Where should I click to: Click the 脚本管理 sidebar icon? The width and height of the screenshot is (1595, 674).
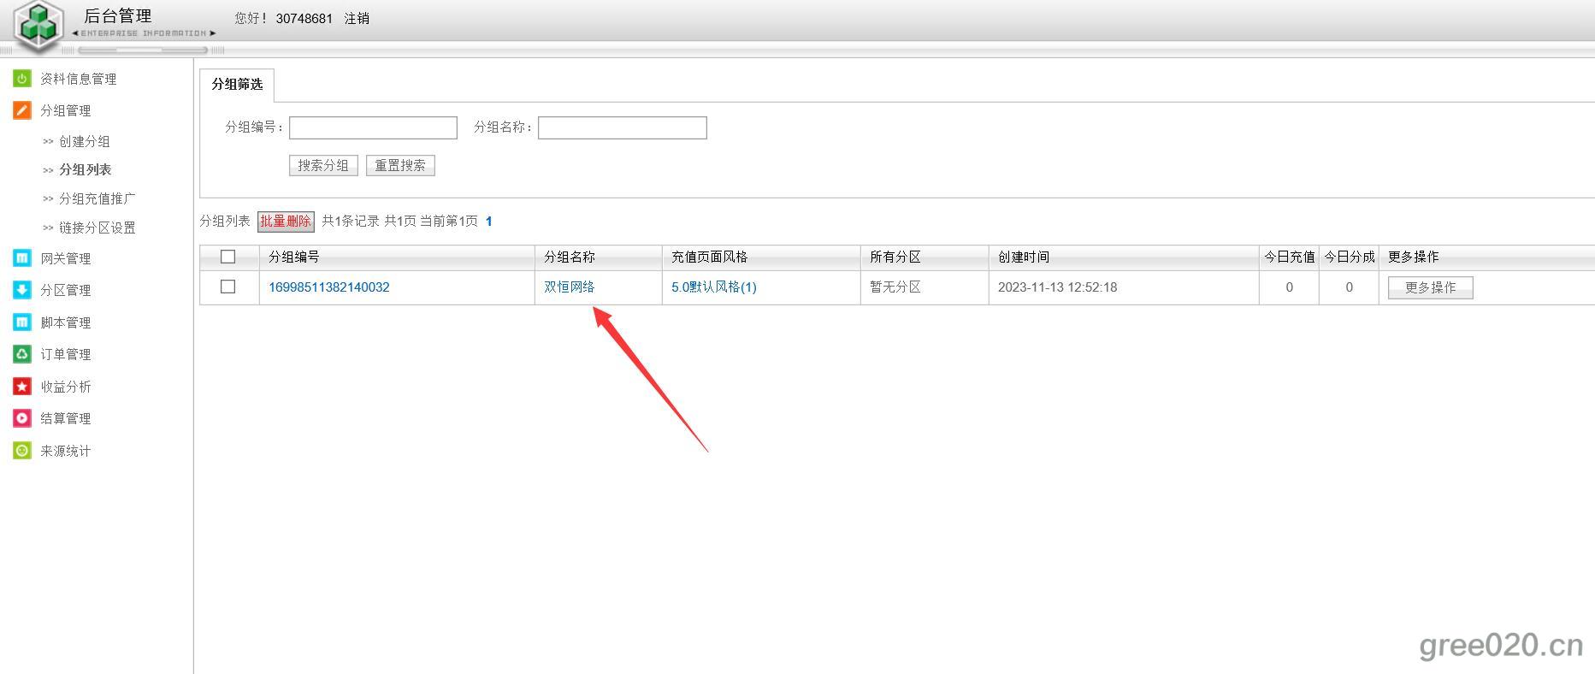coord(22,322)
